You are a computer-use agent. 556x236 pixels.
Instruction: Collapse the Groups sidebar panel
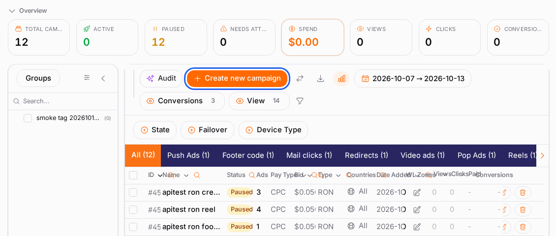[103, 78]
